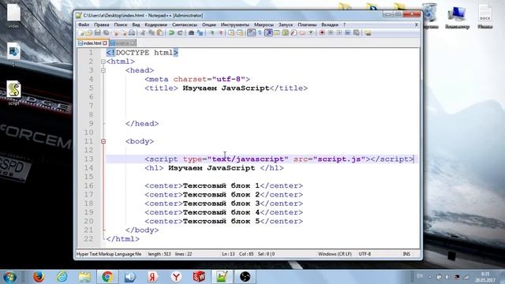Toggle show all characters icon

click(x=260, y=33)
